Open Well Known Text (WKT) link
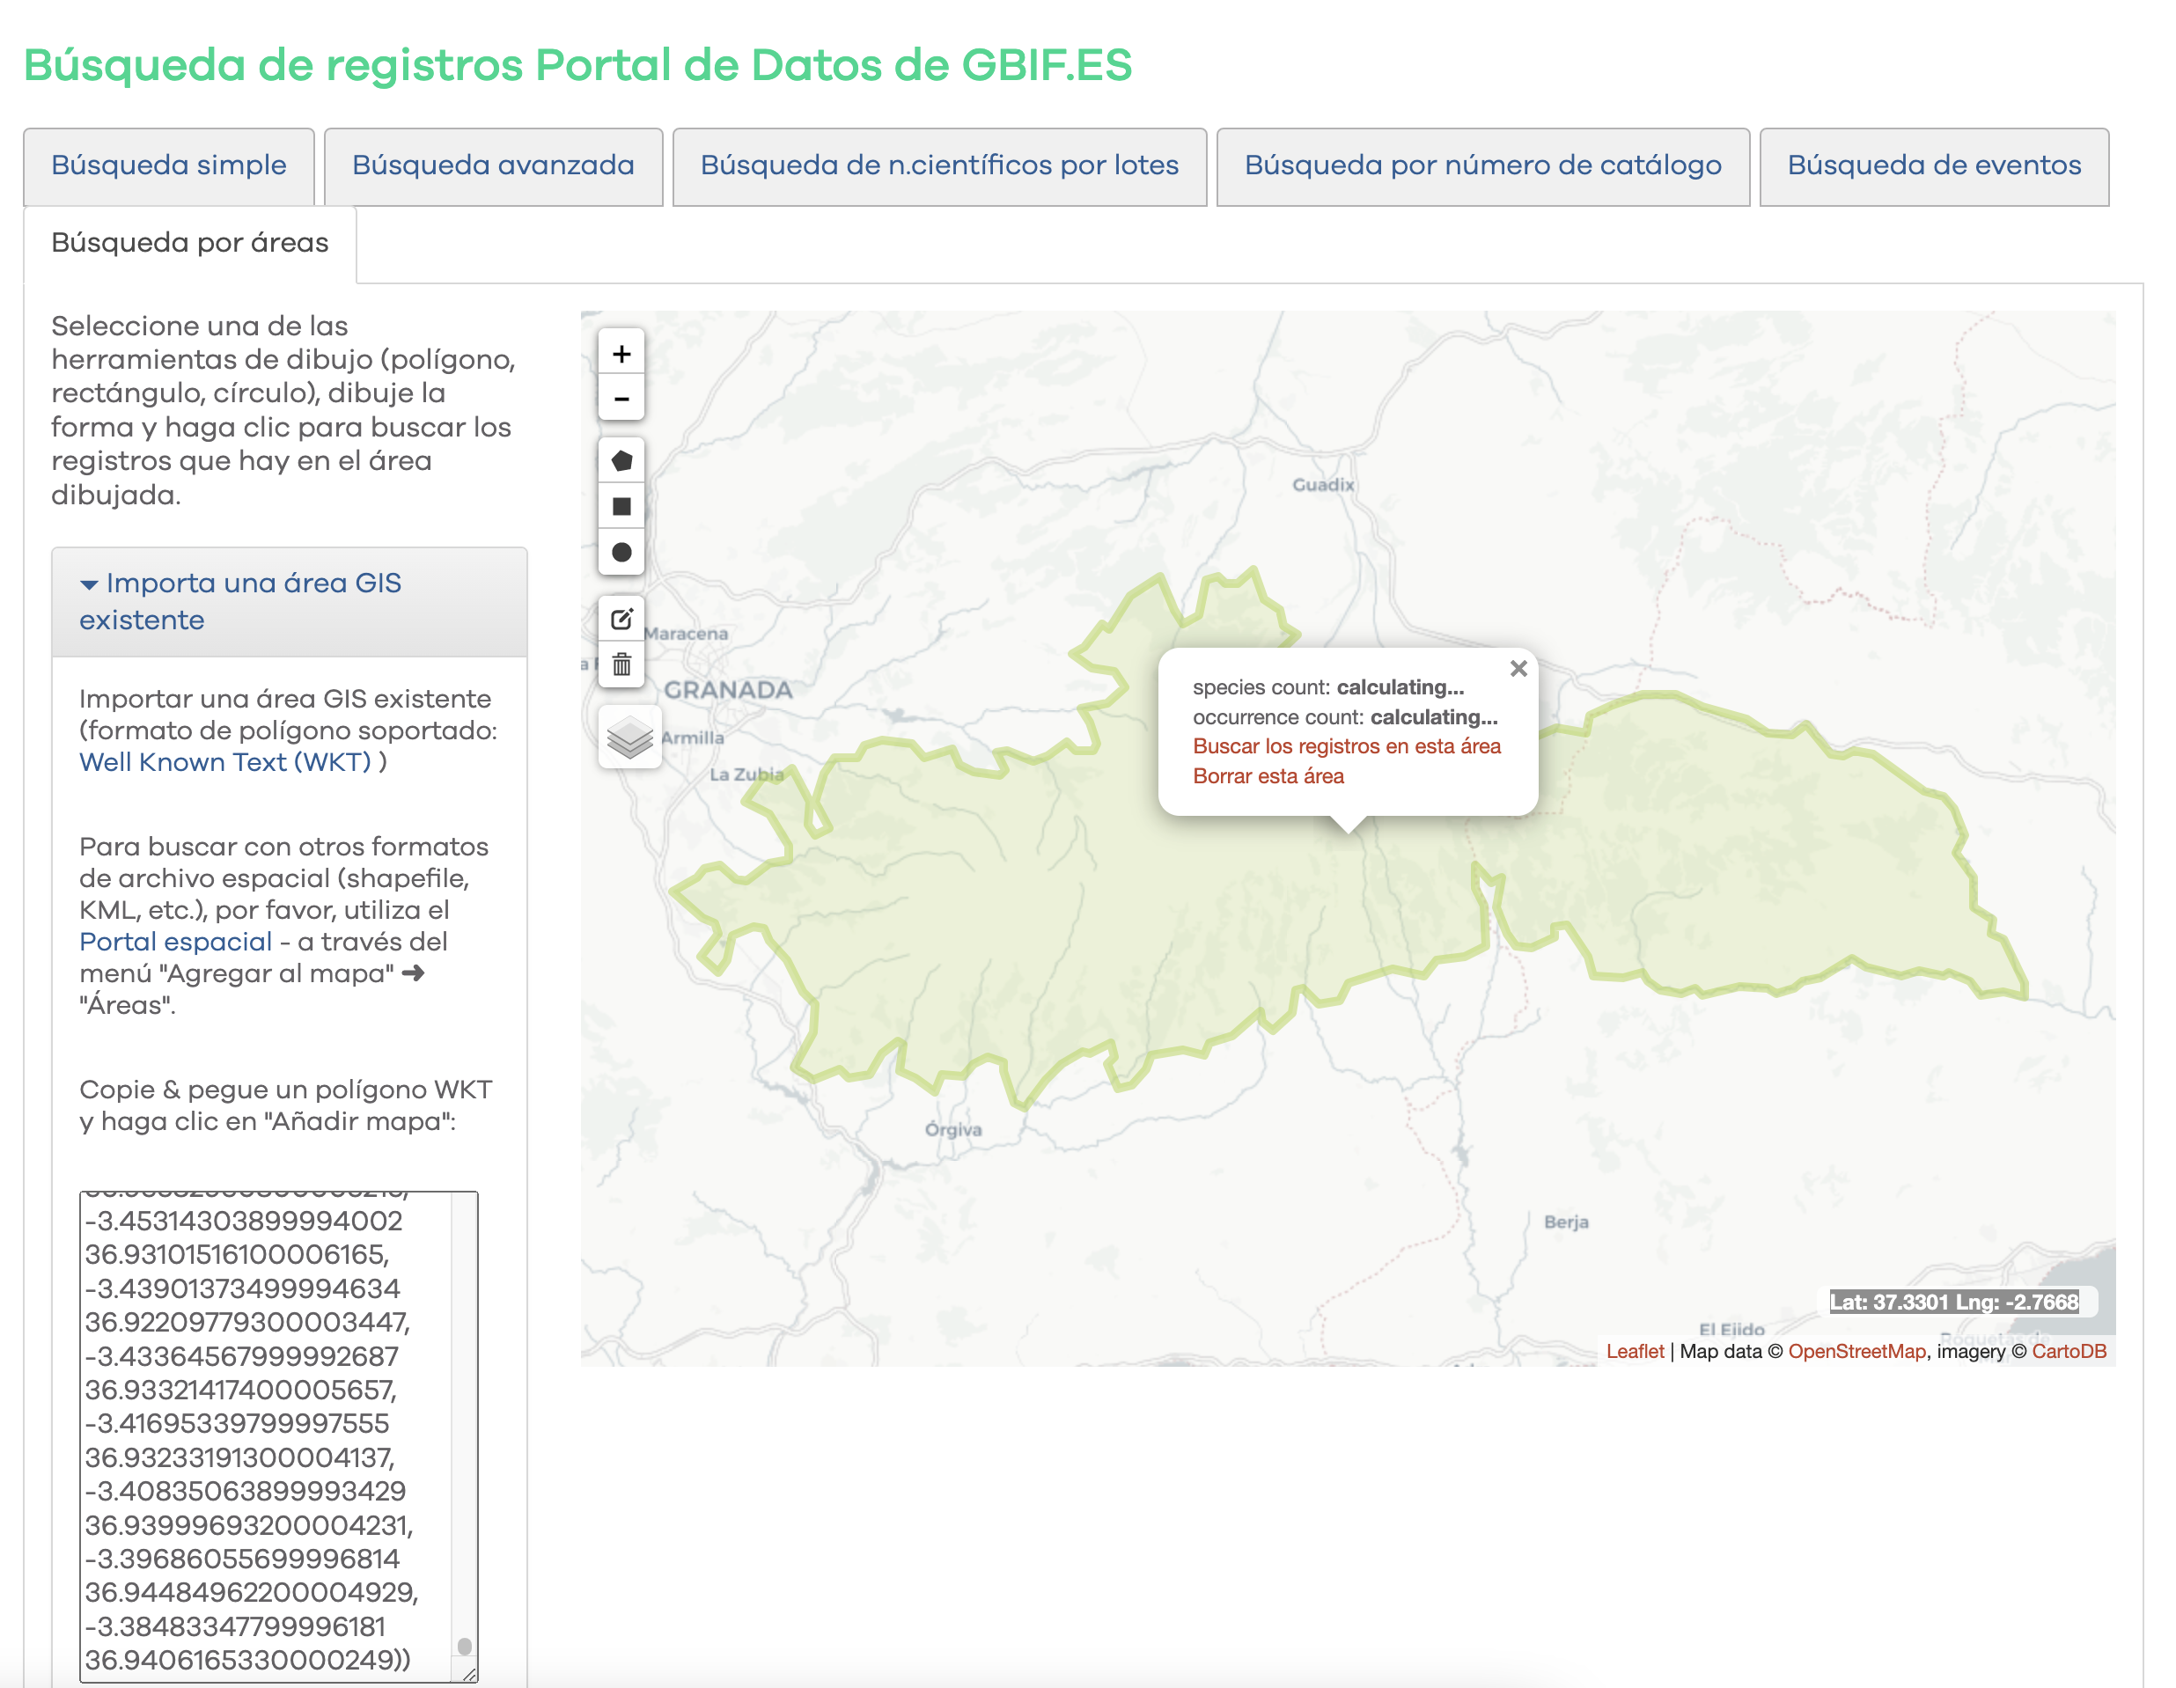Viewport: 2176px width, 1688px height. pyautogui.click(x=225, y=763)
